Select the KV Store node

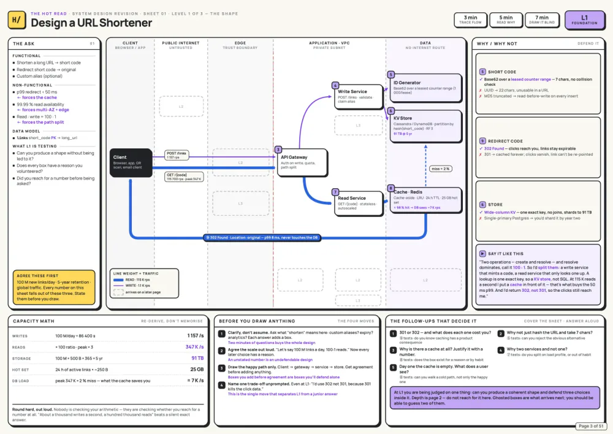(425, 126)
